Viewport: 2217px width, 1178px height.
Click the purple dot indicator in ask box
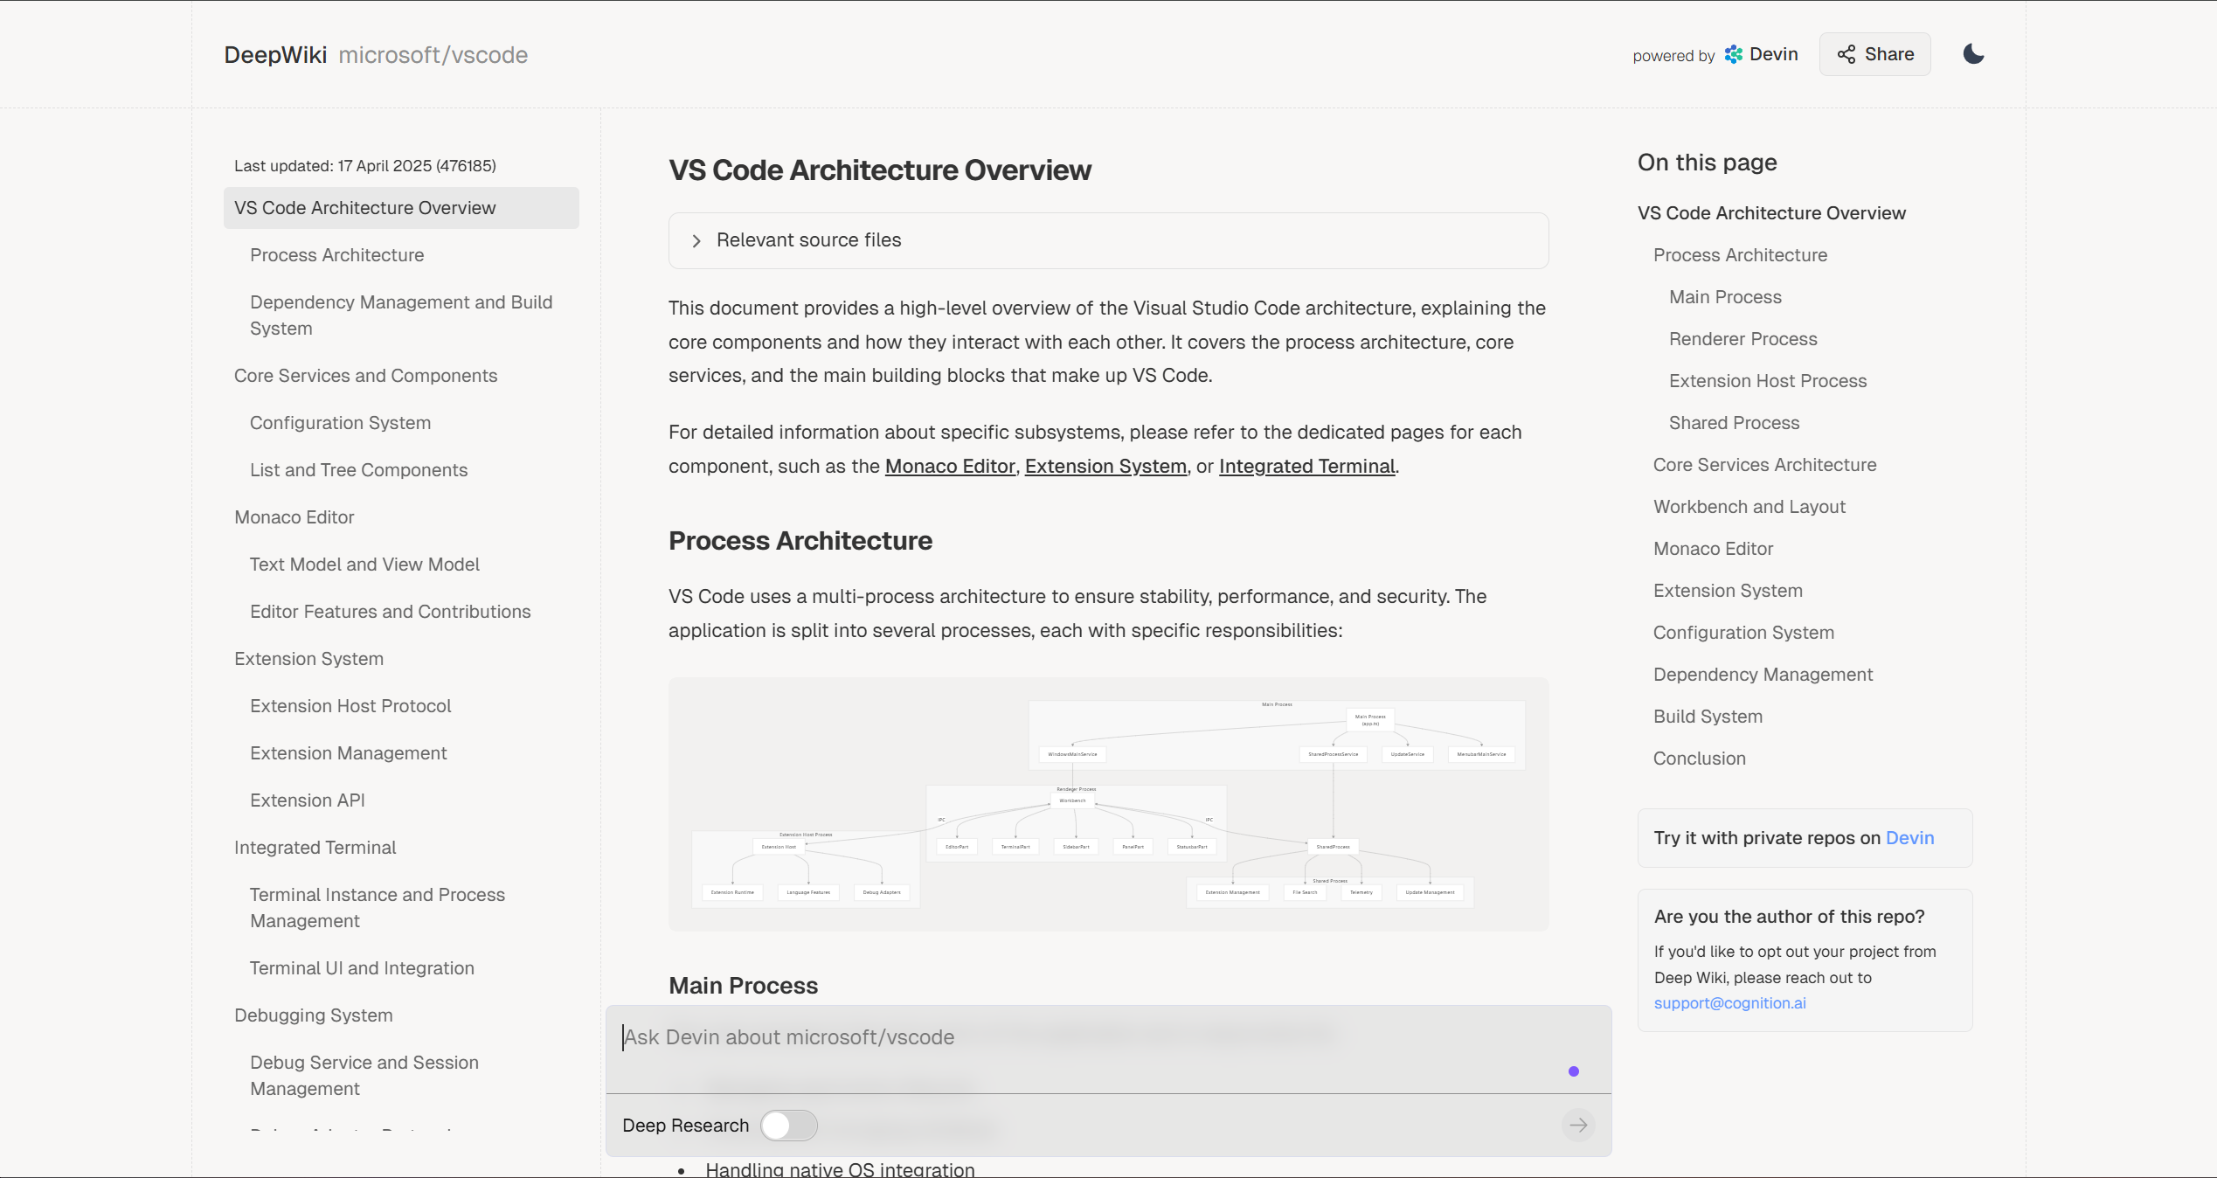1573,1071
